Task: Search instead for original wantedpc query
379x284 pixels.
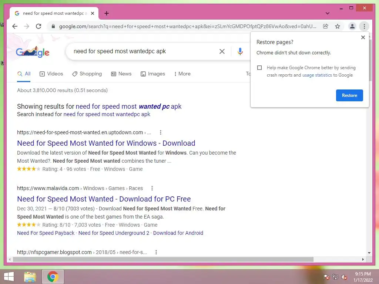Action: pos(107,114)
